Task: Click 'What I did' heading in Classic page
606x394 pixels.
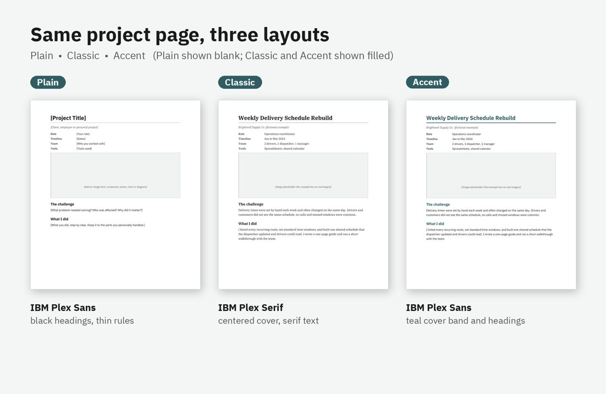Action: pyautogui.click(x=247, y=224)
